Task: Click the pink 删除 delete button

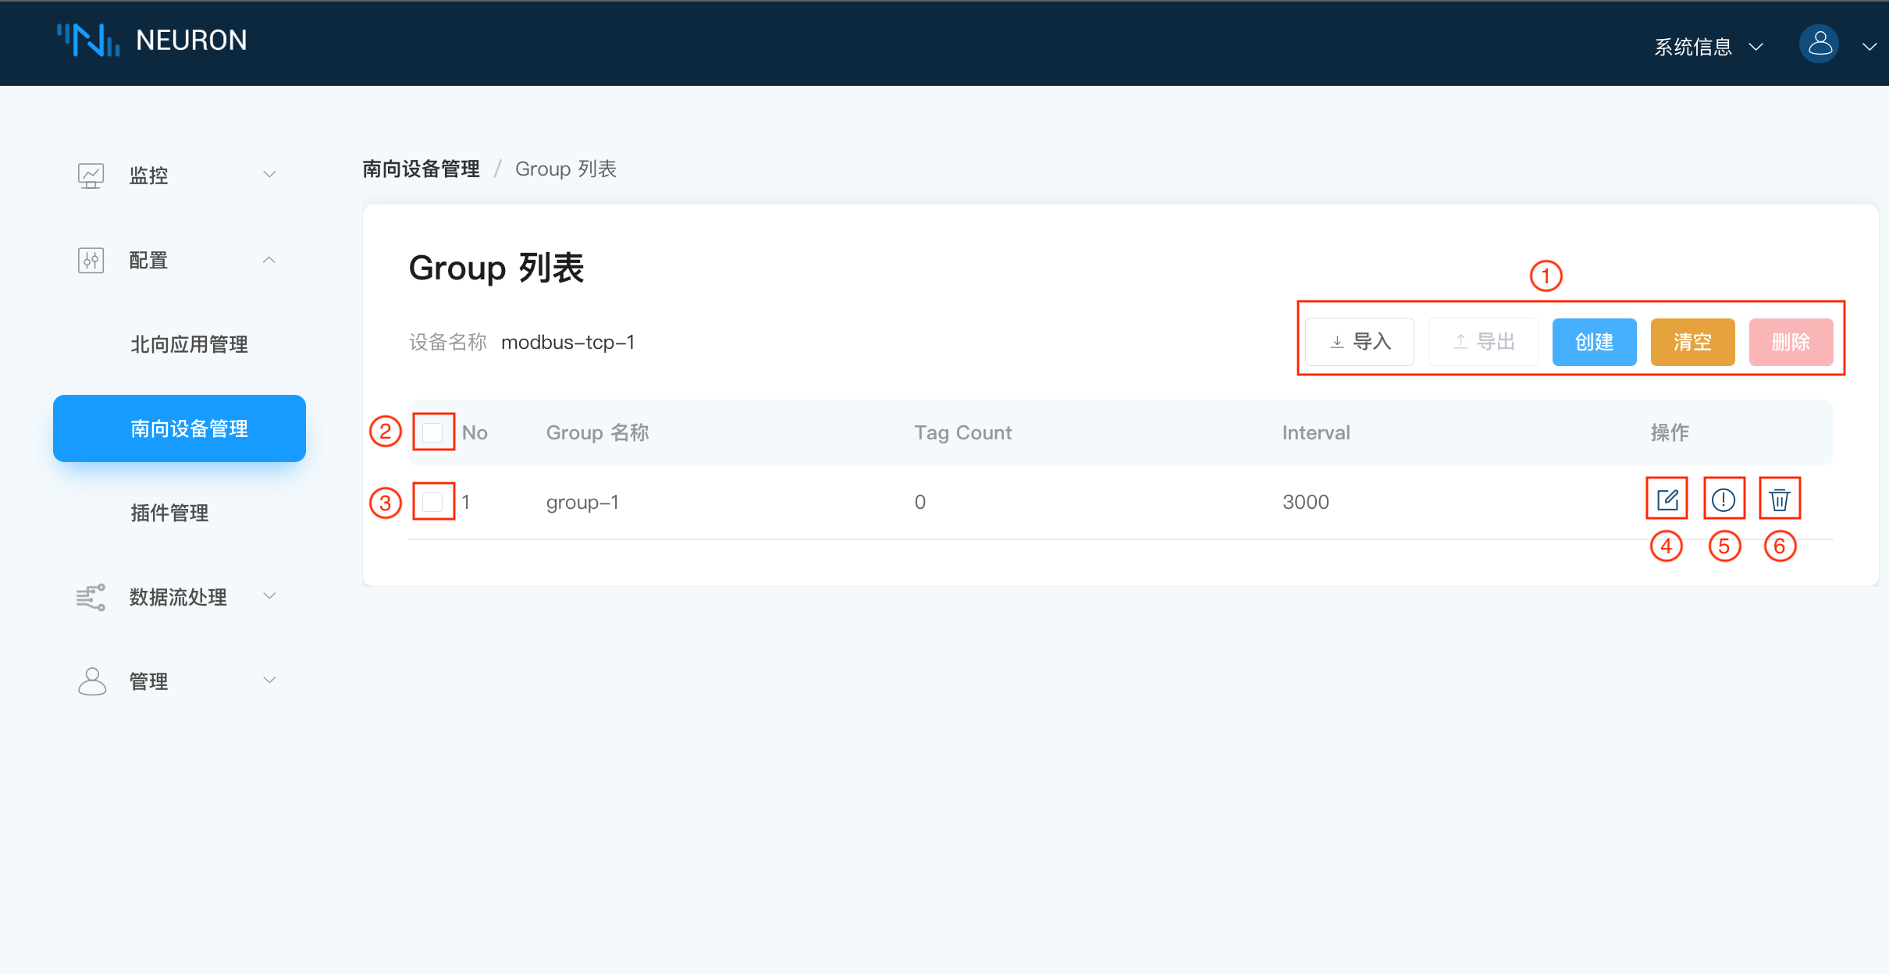Action: [x=1791, y=342]
